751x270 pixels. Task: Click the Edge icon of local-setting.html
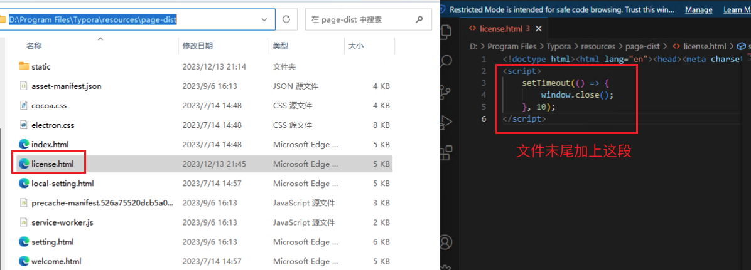(23, 184)
